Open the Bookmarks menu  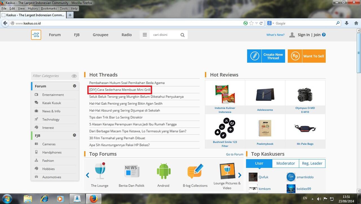(49, 8)
